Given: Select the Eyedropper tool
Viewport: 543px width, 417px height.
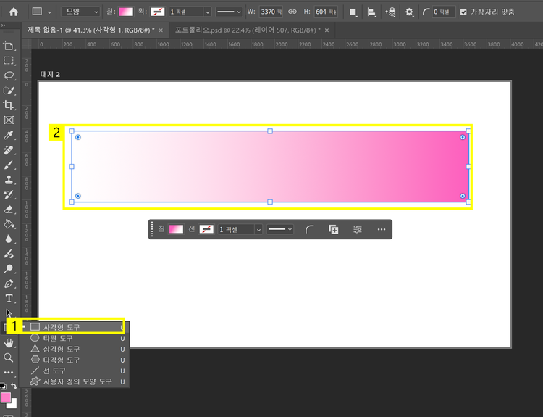Looking at the screenshot, I should point(9,136).
